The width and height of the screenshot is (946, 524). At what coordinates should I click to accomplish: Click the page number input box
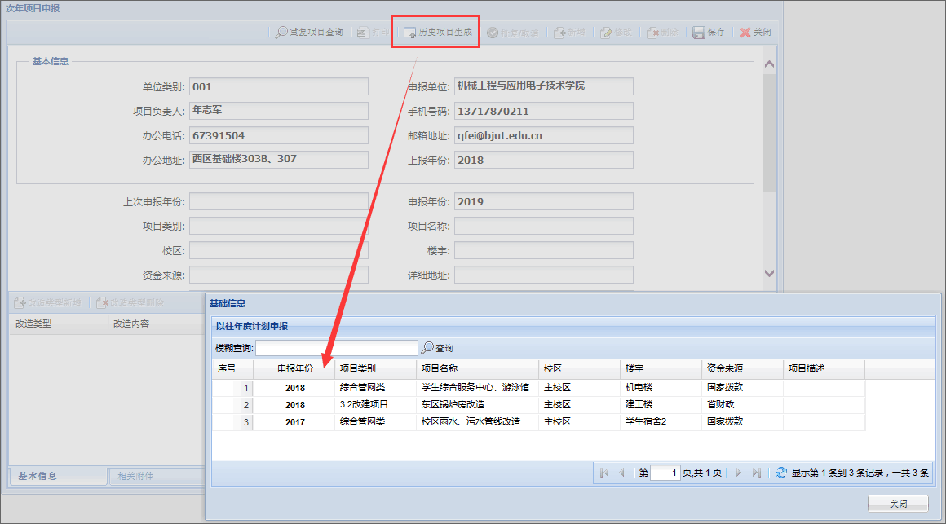[x=665, y=473]
